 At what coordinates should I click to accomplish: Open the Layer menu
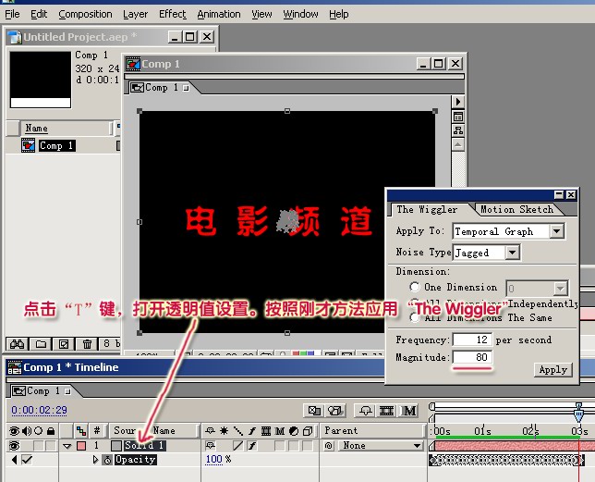[x=136, y=14]
